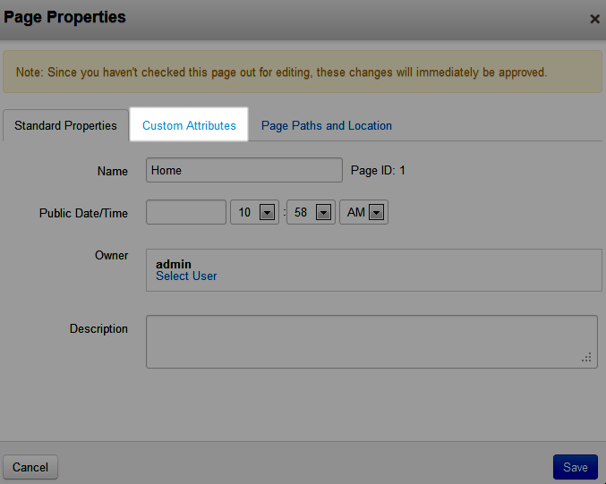This screenshot has height=484, width=606.
Task: Switch to the Standard Properties tab
Action: pyautogui.click(x=65, y=125)
